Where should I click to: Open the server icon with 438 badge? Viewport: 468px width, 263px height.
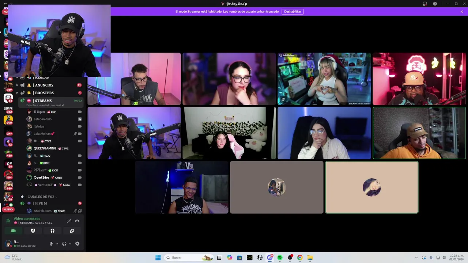pos(8,153)
